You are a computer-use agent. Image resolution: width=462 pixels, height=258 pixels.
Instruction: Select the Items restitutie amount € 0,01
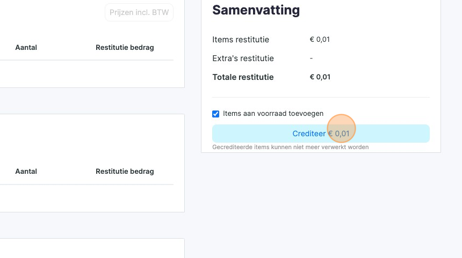[x=320, y=40]
